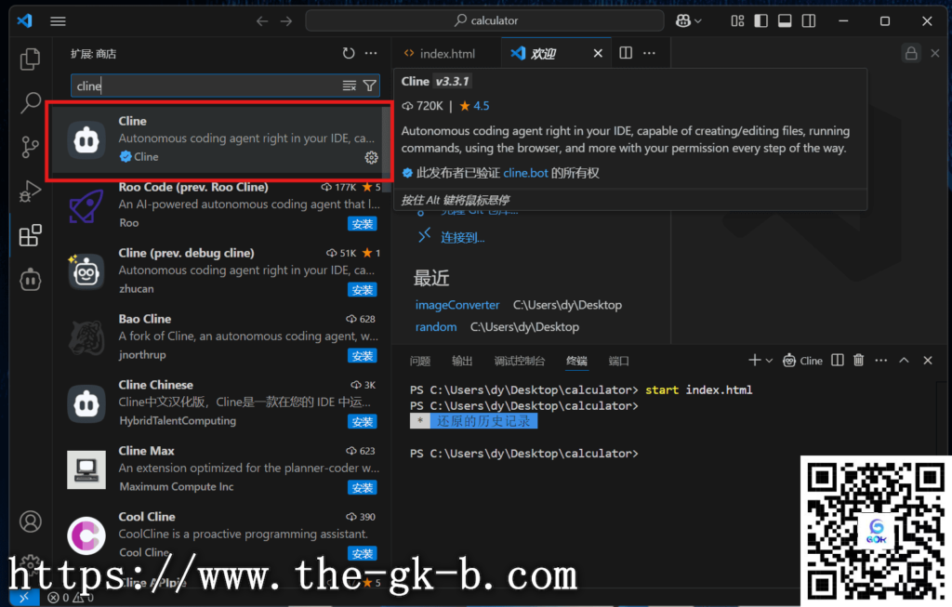Toggle the secondary side bar

click(x=809, y=21)
